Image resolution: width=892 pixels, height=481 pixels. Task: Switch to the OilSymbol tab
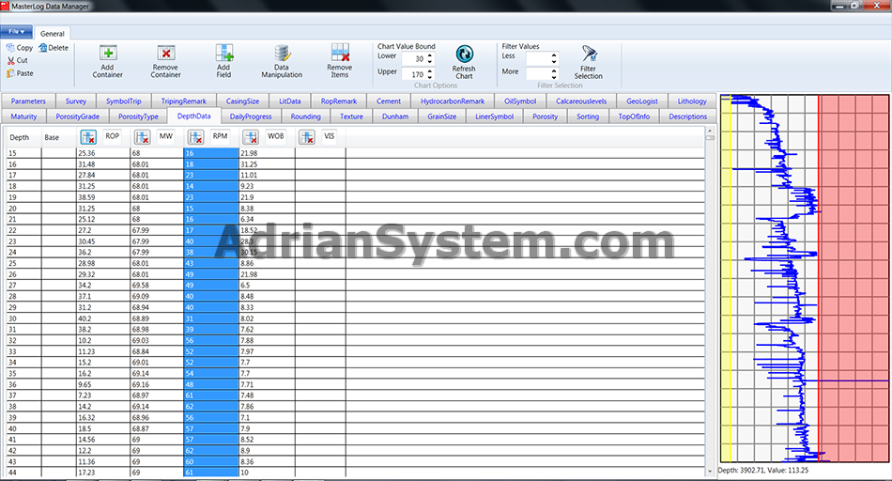[520, 101]
